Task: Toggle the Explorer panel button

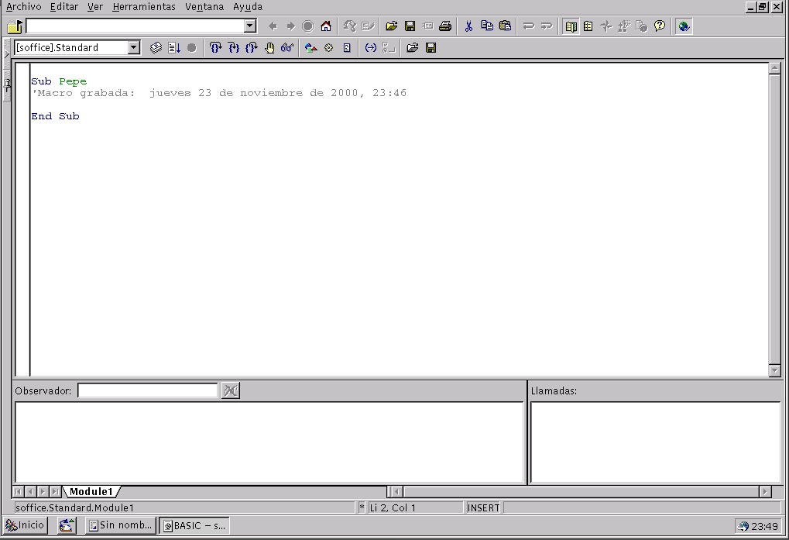Action: pyautogui.click(x=571, y=26)
